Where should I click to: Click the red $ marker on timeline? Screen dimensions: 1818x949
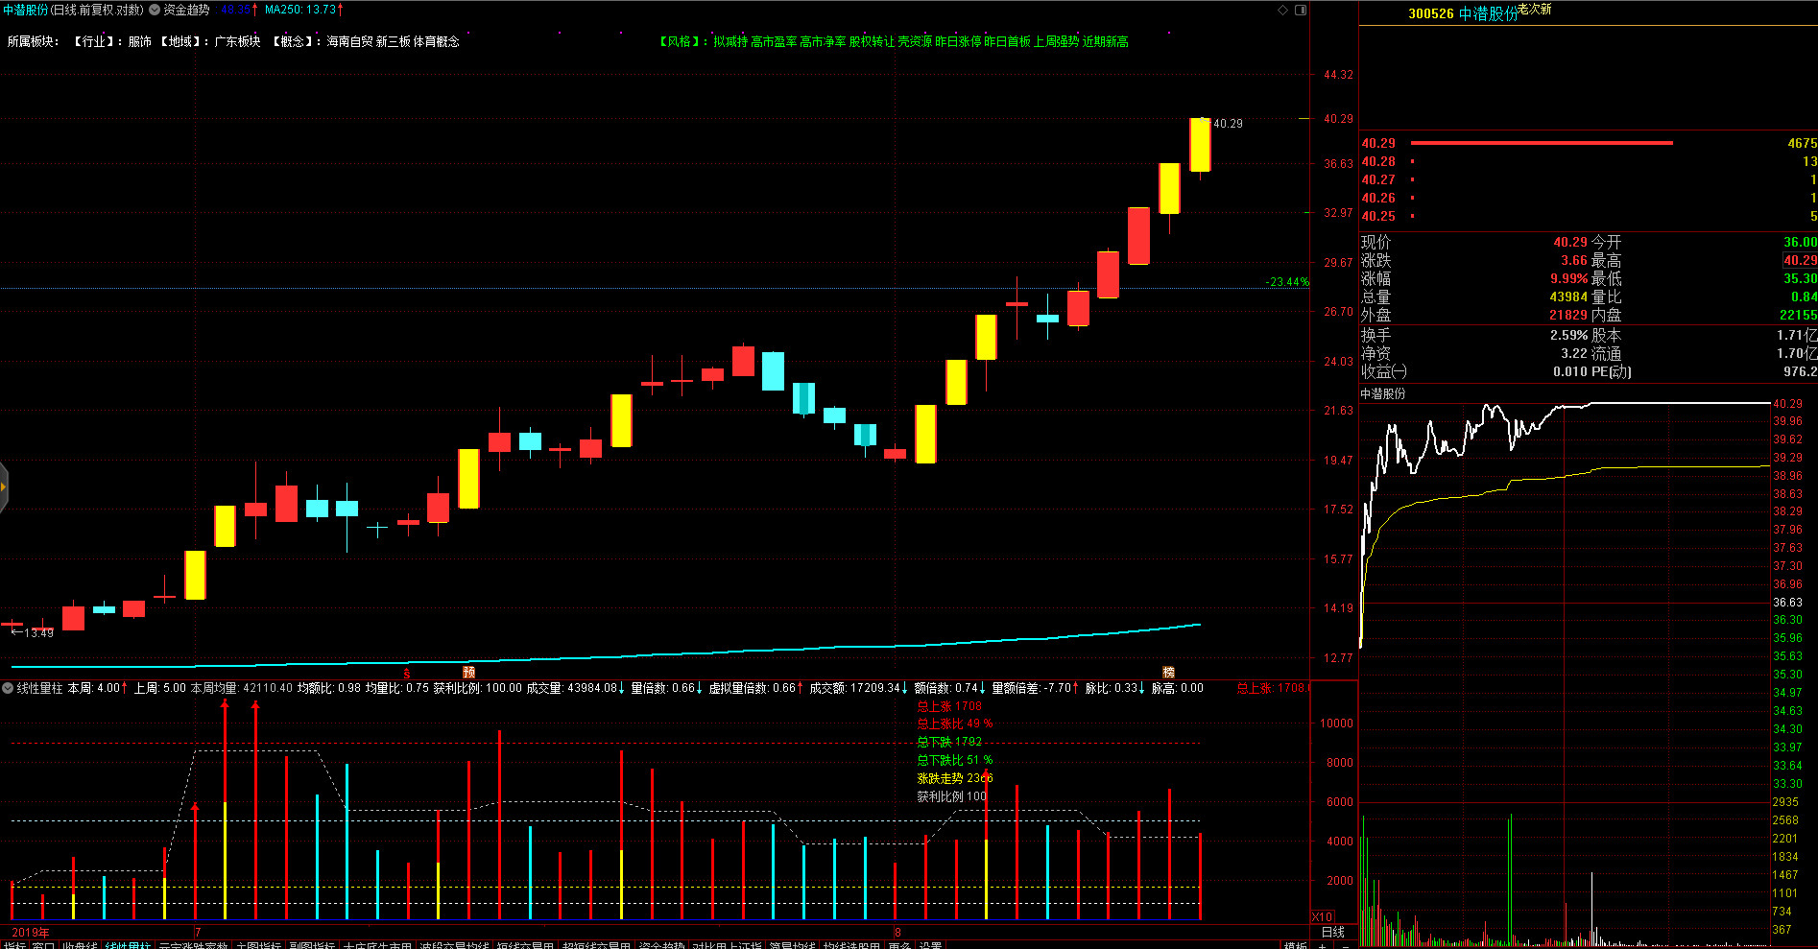(x=407, y=674)
